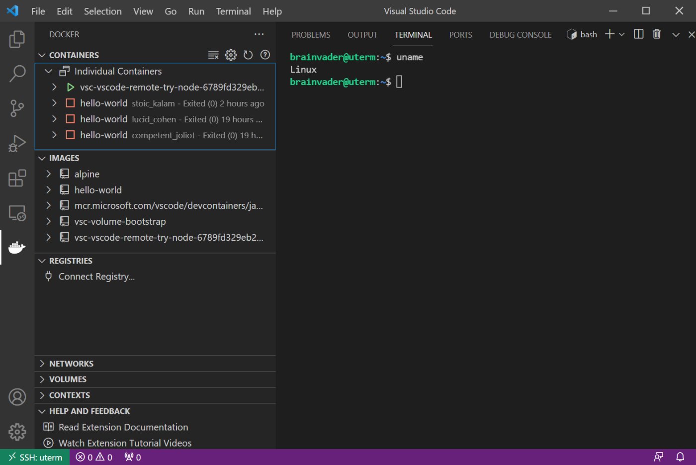Screen dimensions: 696x465
Task: Open the Manage gear in activity bar
Action: pos(17,432)
